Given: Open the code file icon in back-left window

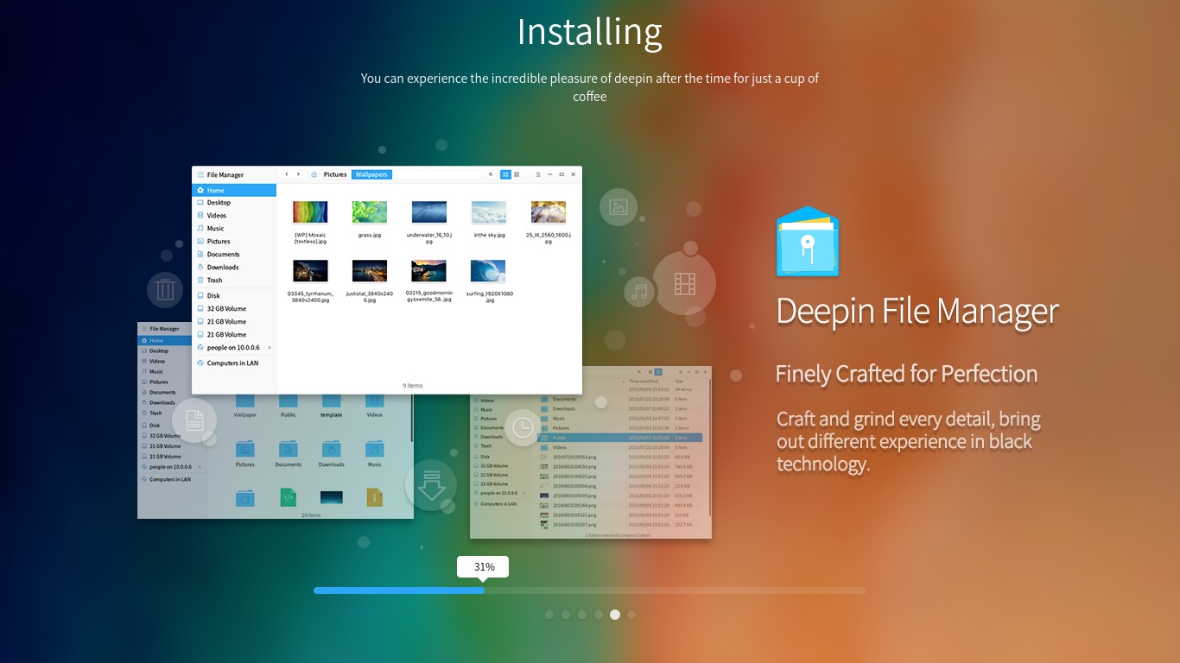Looking at the screenshot, I should 289,497.
